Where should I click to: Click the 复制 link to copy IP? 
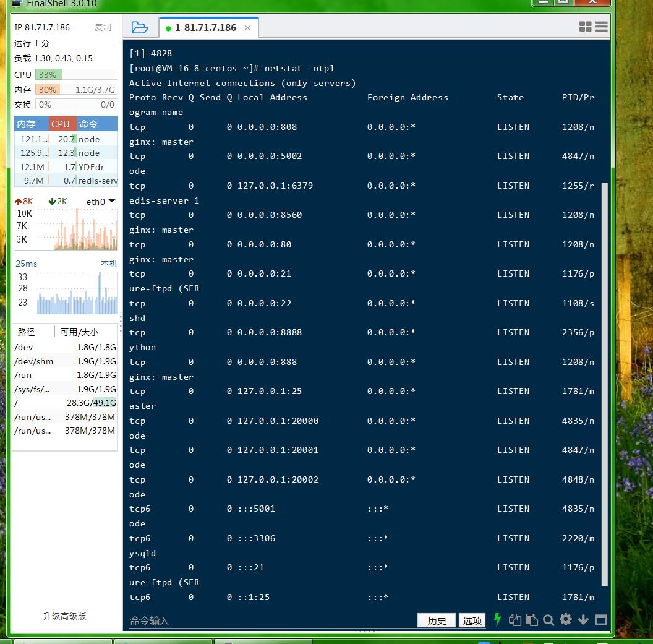click(x=103, y=28)
